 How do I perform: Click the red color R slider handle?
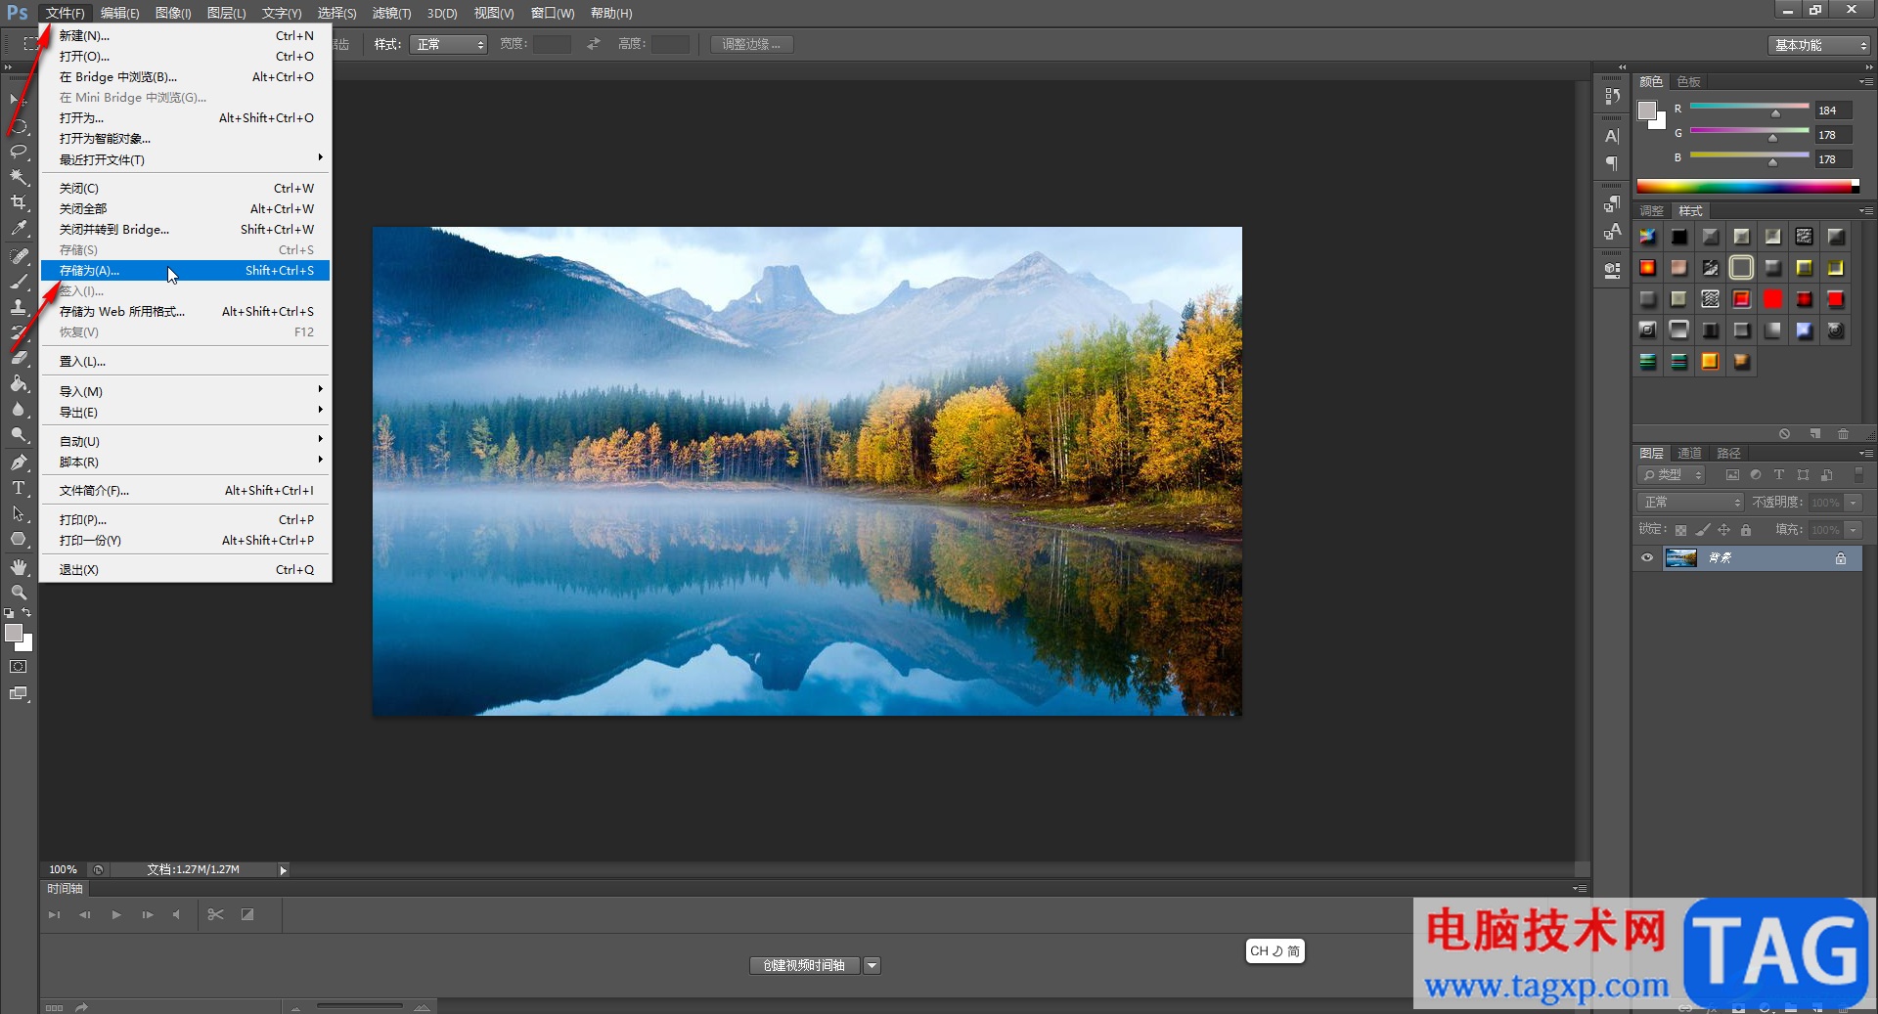click(x=1775, y=113)
